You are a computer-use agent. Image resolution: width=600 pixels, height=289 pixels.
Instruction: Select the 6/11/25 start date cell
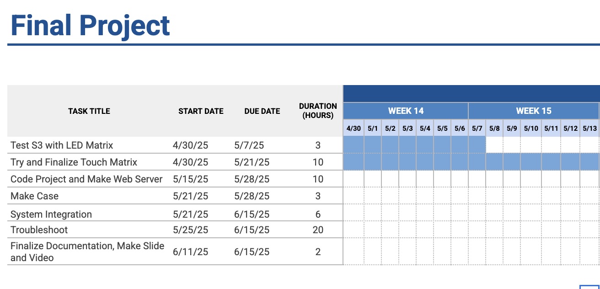(190, 252)
